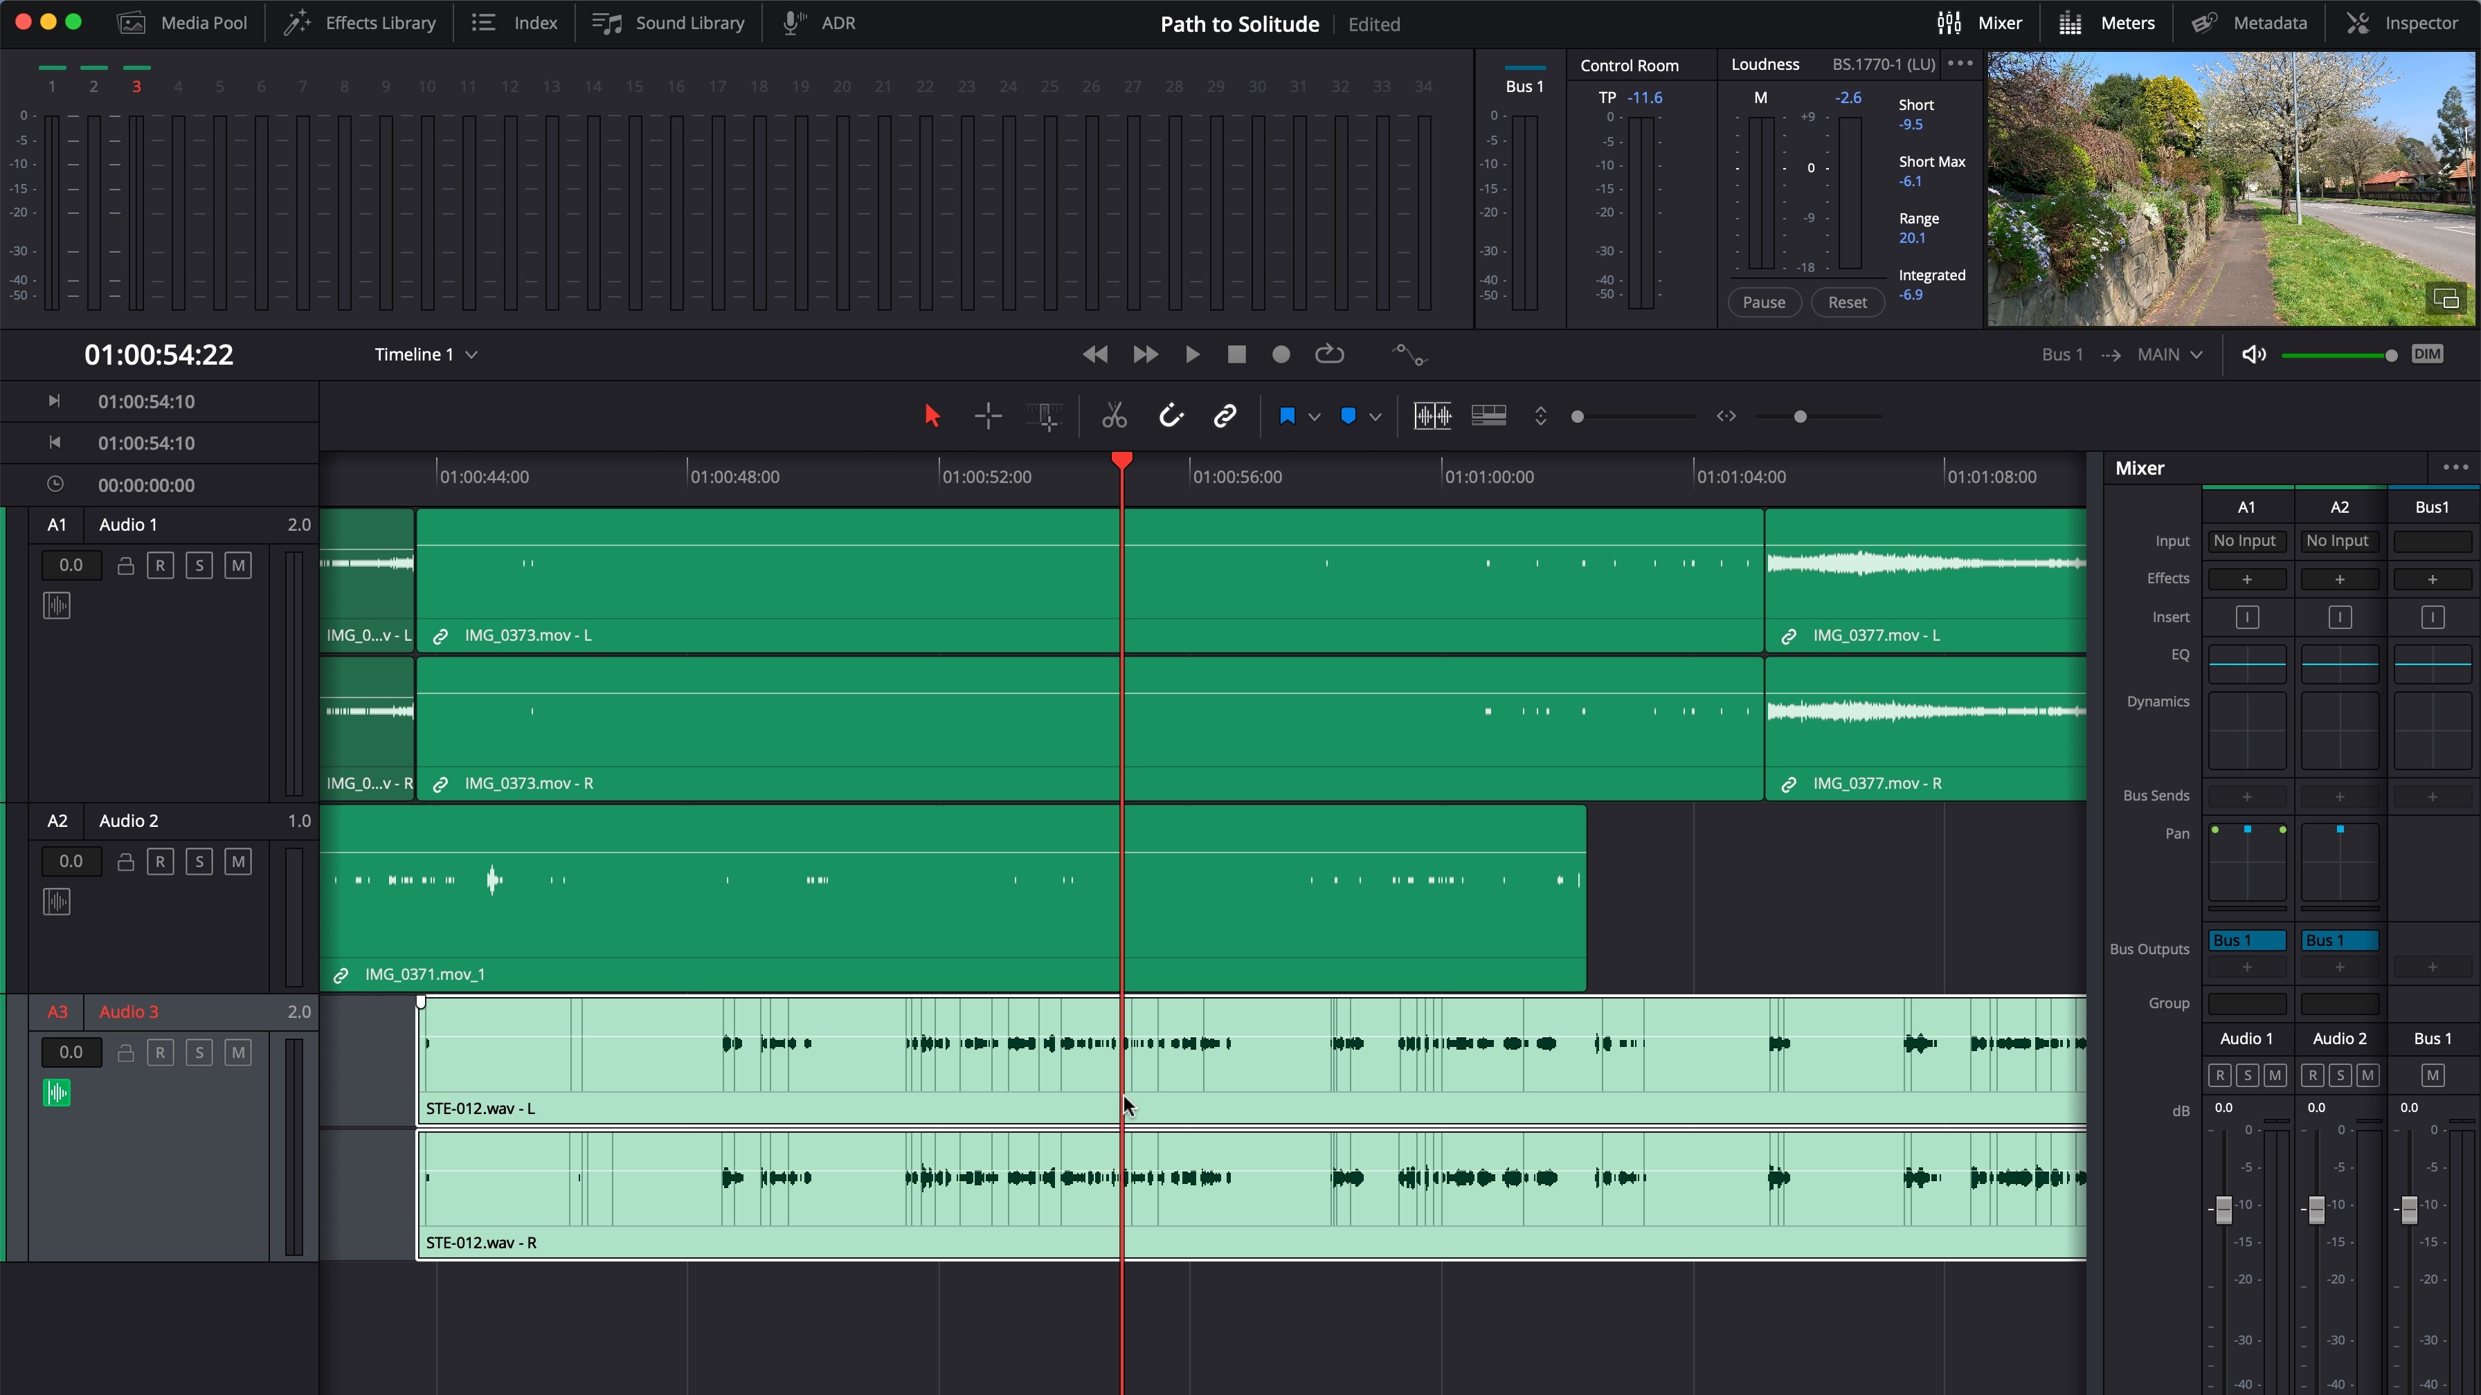Mute the Audio 1 track header

point(238,565)
